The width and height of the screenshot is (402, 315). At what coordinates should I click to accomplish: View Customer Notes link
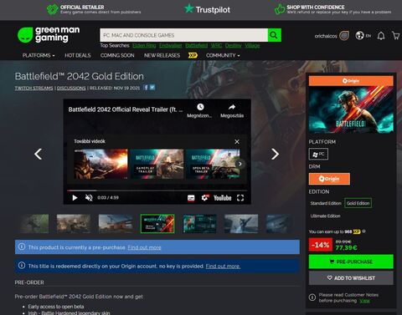pos(364,301)
